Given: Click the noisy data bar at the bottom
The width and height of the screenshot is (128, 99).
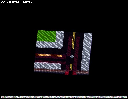Looking at the screenshot, I should click(x=64, y=97).
